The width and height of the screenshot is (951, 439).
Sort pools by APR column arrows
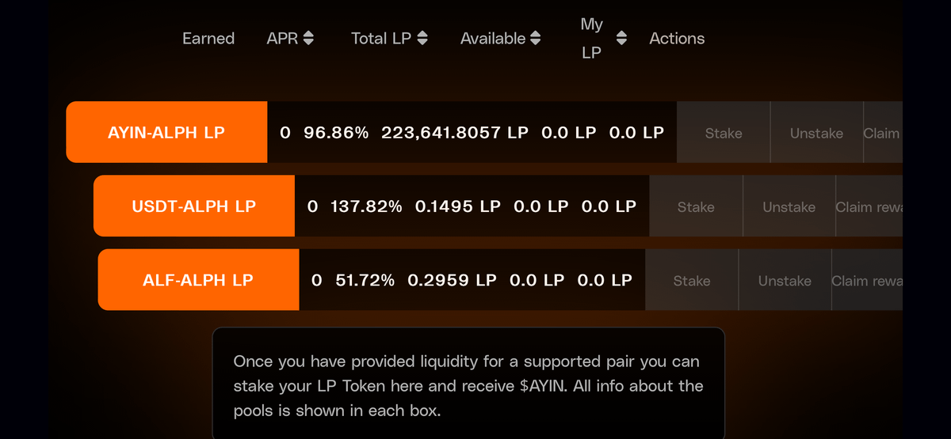click(309, 38)
